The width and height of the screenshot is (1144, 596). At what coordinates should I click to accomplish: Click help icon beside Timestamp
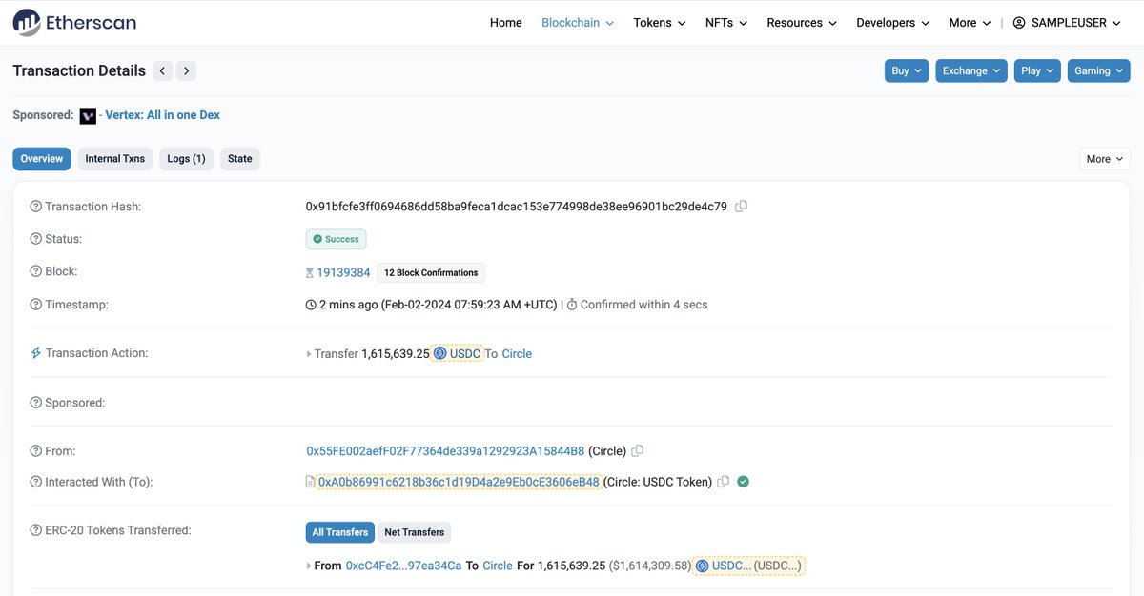point(36,305)
